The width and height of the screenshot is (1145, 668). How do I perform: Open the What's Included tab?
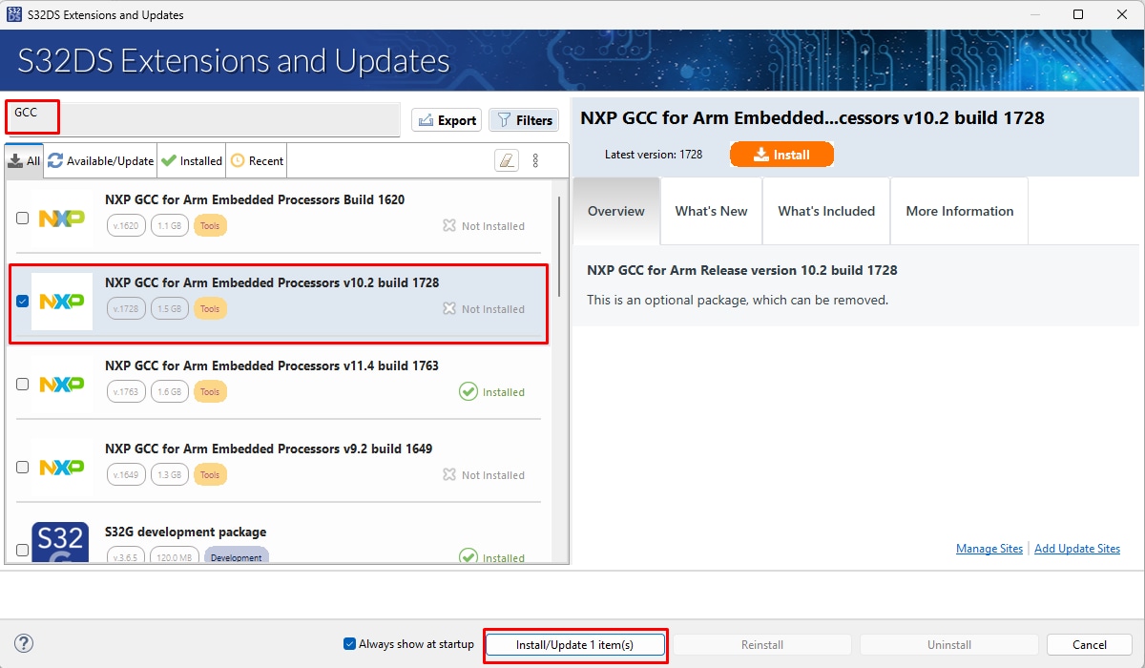[x=826, y=211]
